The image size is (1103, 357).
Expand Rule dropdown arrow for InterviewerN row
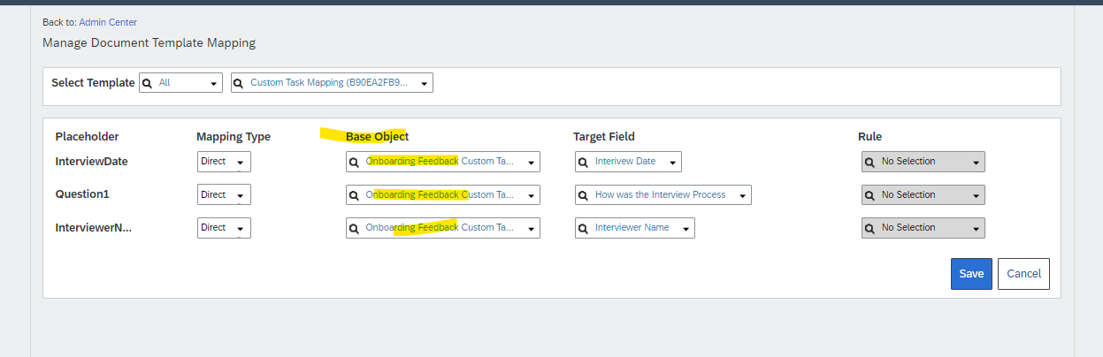point(976,228)
